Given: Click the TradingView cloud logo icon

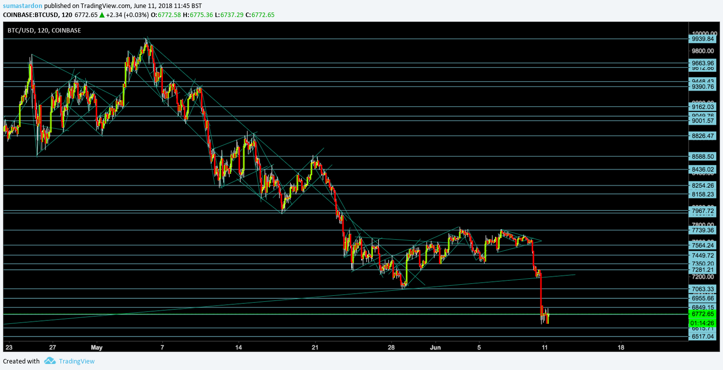Looking at the screenshot, I should pos(50,360).
